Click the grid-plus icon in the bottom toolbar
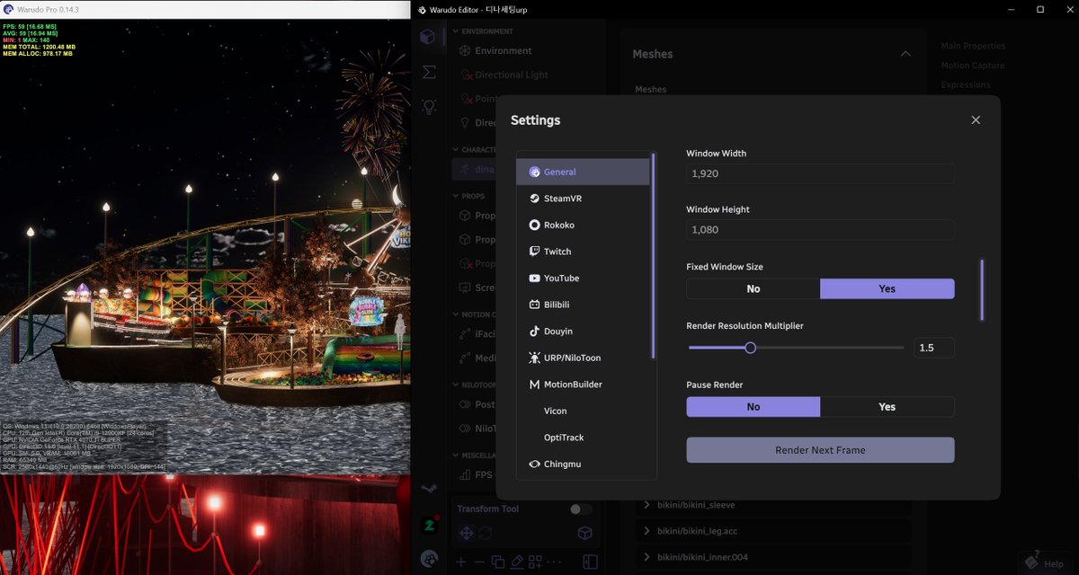Screen dimensions: 1079x575 pyautogui.click(x=536, y=562)
